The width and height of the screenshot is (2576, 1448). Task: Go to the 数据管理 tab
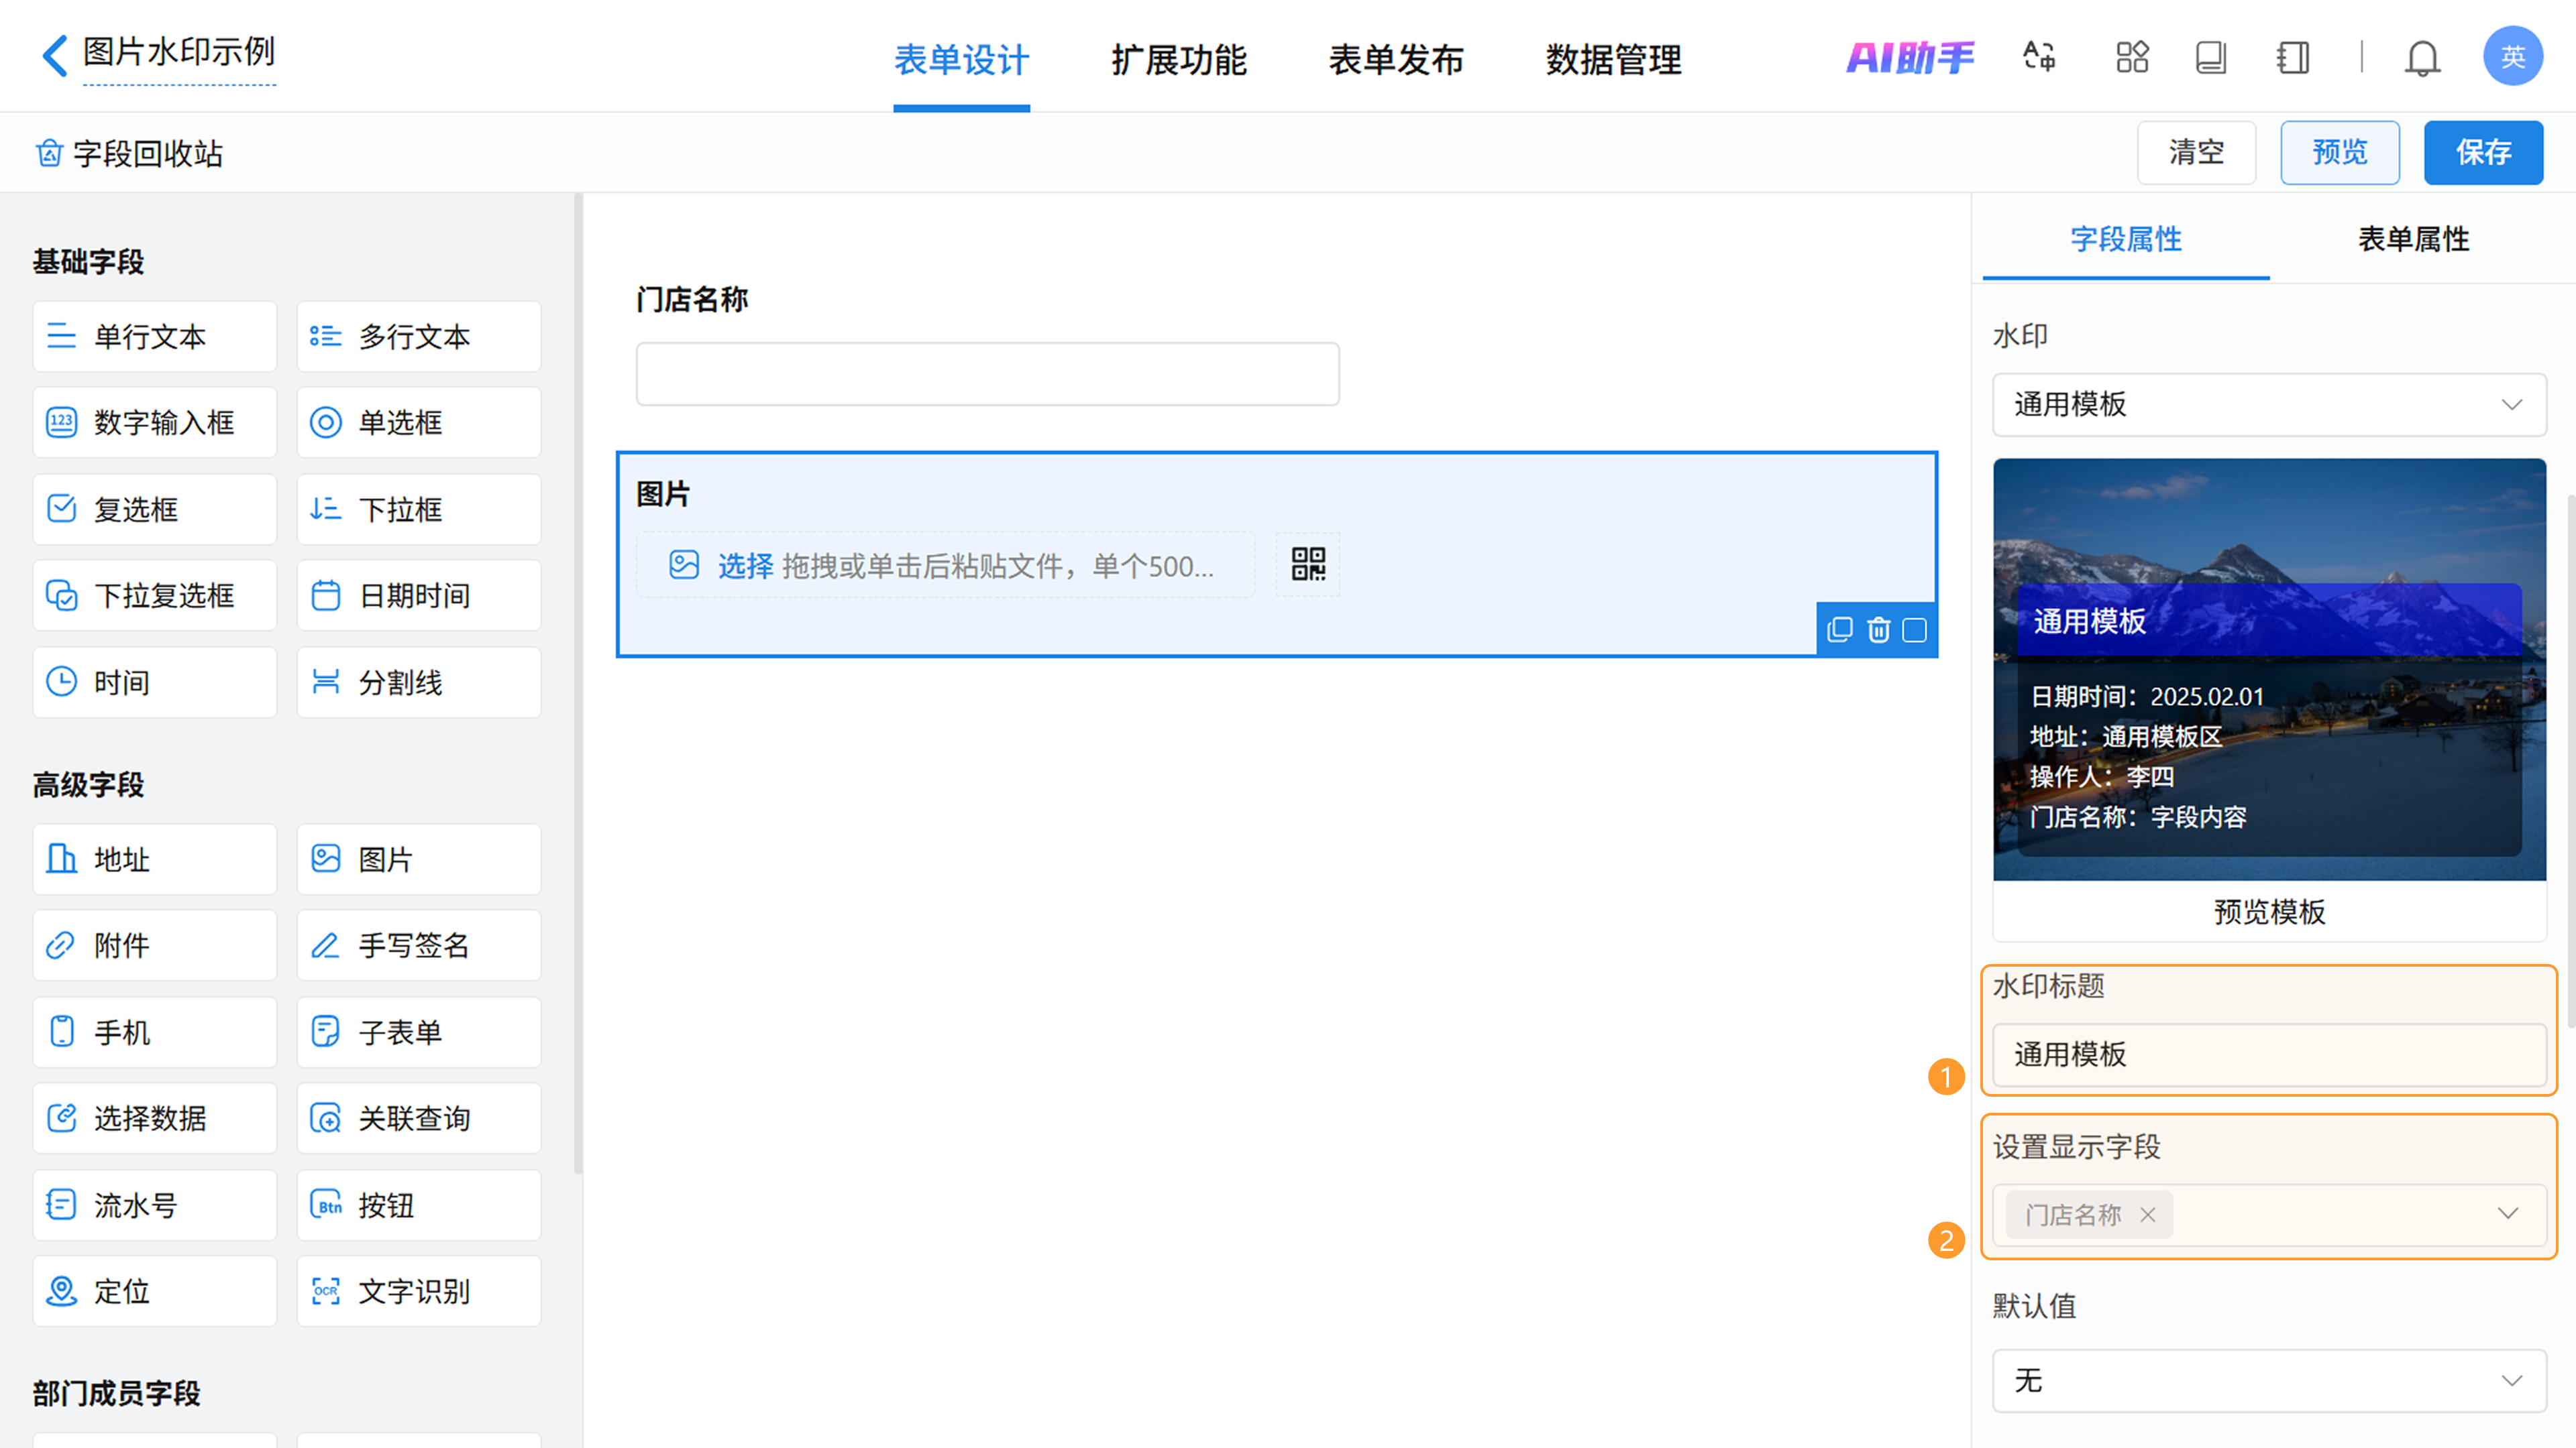pos(1613,60)
